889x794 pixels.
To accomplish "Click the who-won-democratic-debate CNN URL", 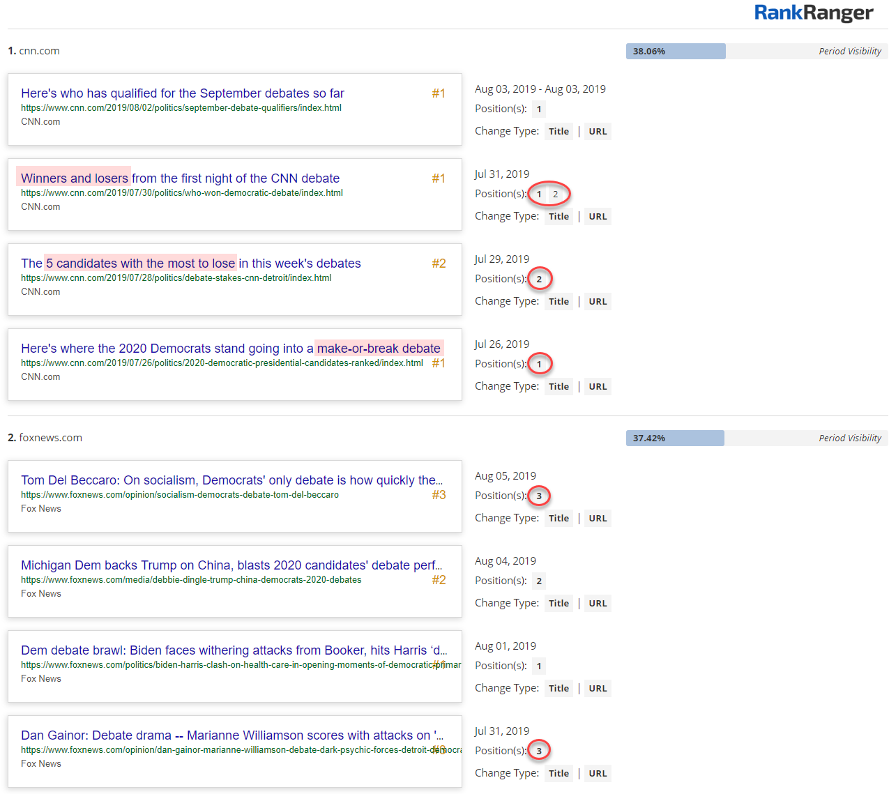I will tap(182, 193).
